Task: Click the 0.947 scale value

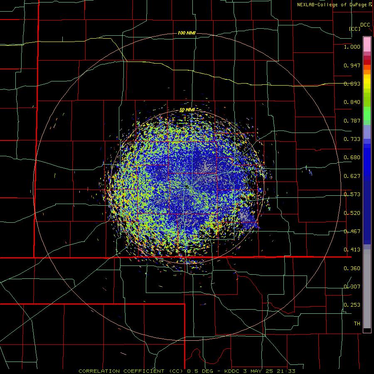Action: 352,65
